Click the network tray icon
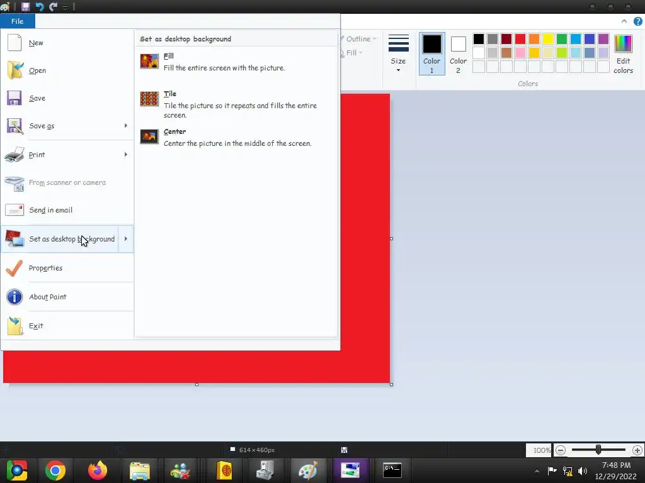 click(568, 470)
